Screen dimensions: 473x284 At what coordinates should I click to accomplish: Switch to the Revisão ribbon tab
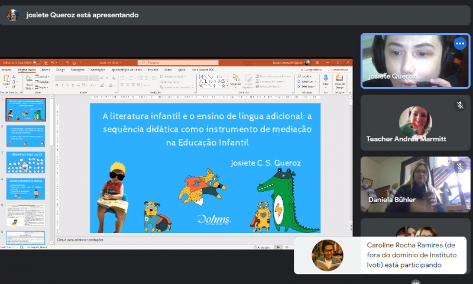pos(153,70)
